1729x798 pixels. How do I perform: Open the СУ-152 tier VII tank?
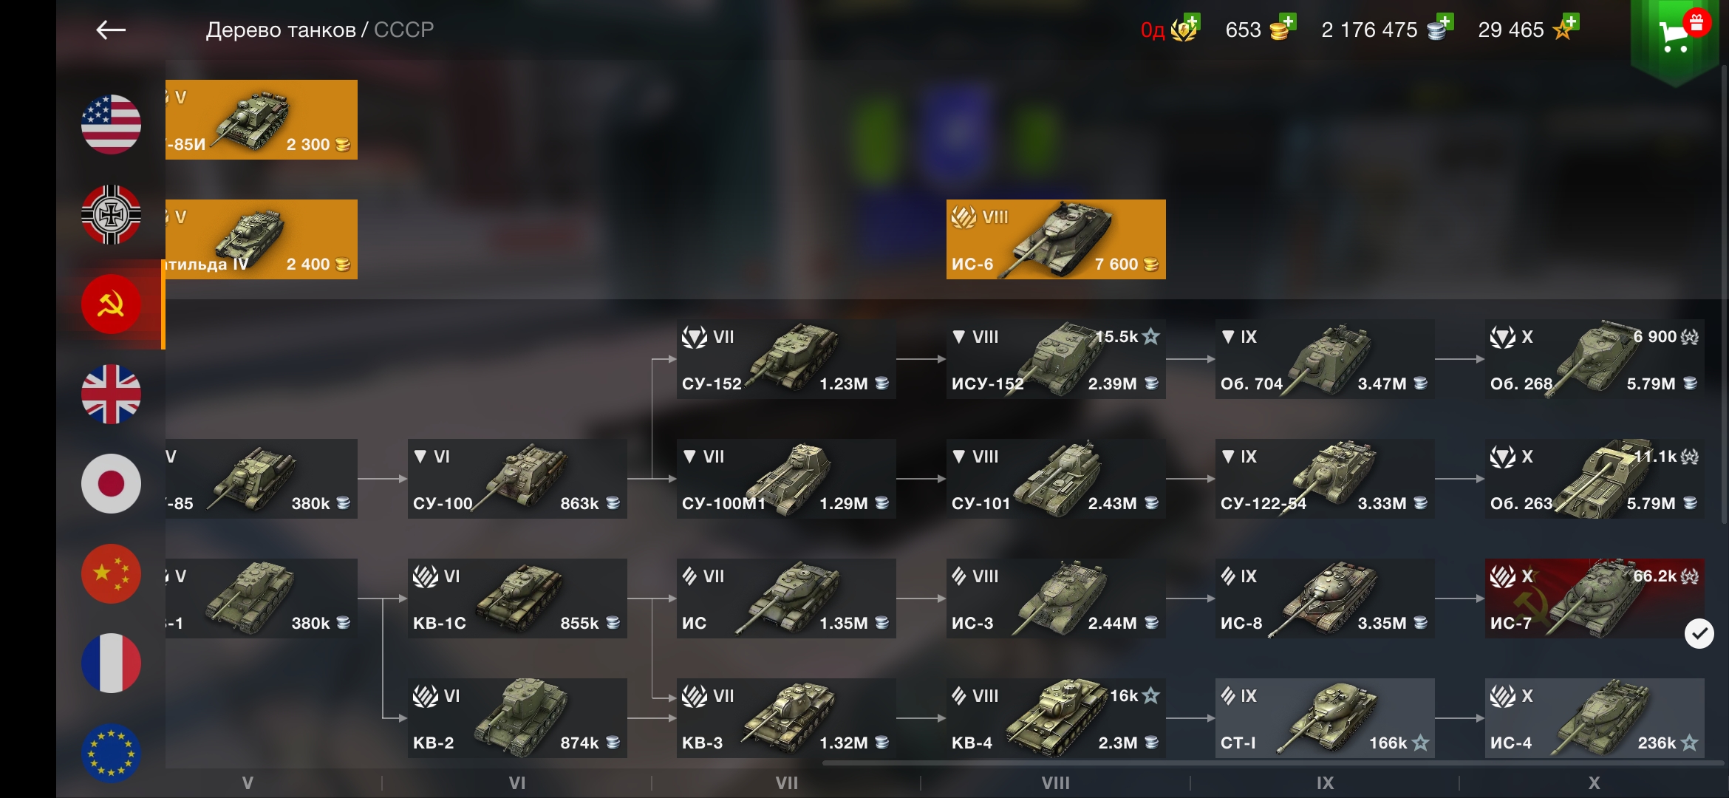786,359
